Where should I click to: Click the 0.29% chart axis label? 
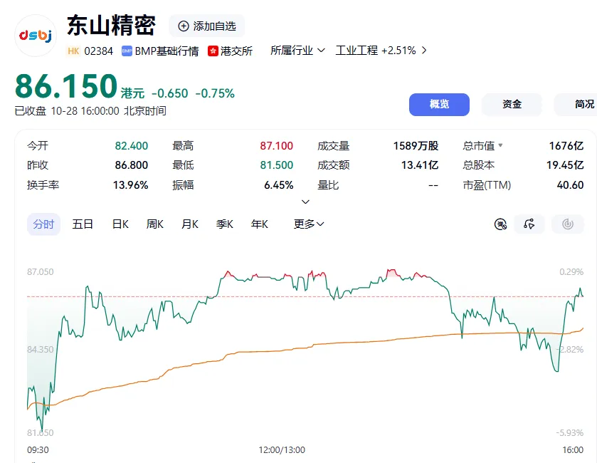click(x=571, y=271)
